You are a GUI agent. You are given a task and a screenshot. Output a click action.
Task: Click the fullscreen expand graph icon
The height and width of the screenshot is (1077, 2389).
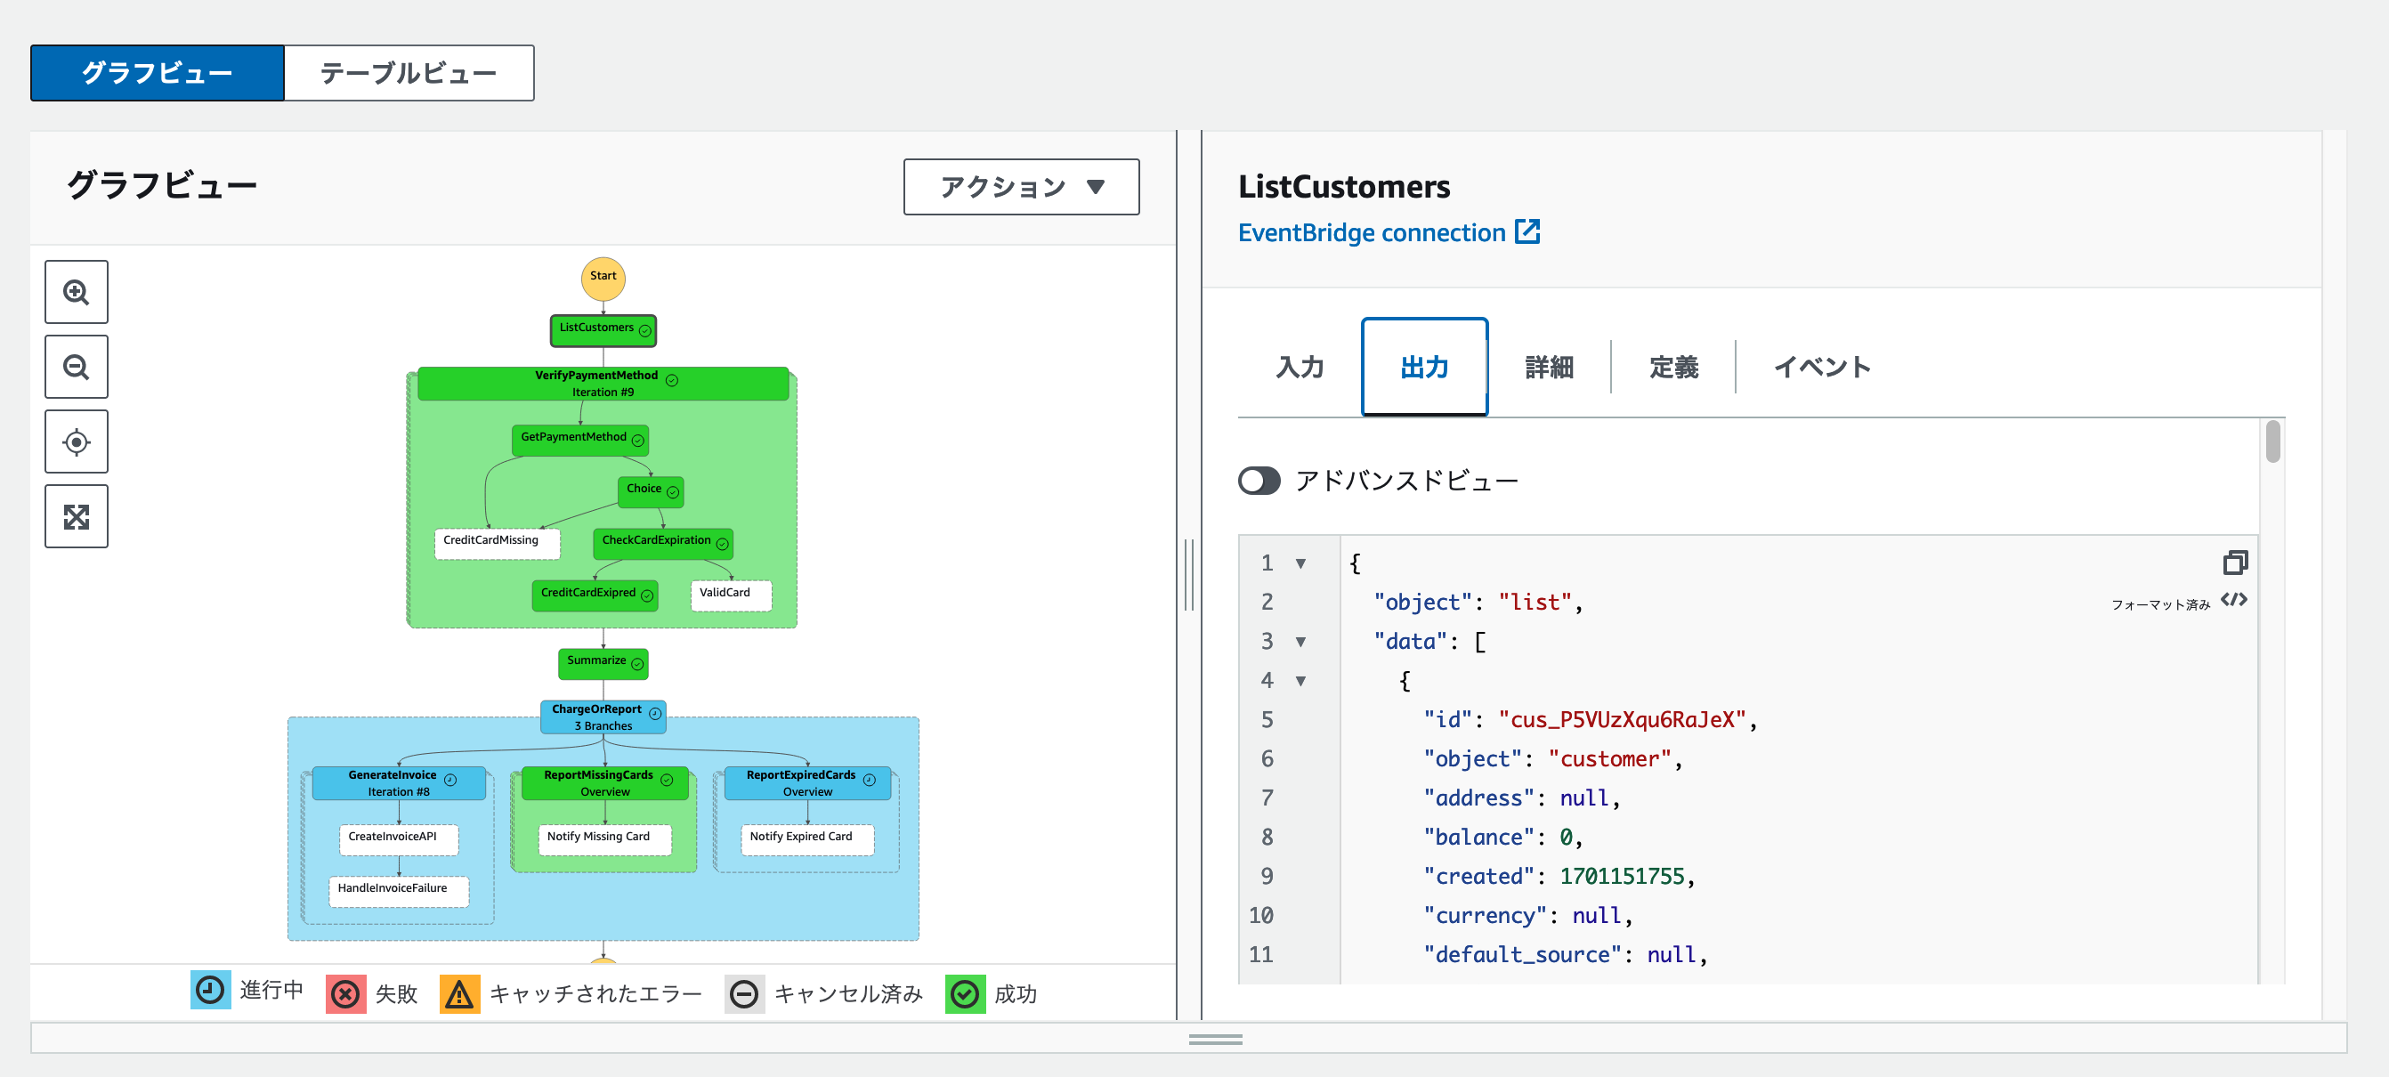pos(76,517)
